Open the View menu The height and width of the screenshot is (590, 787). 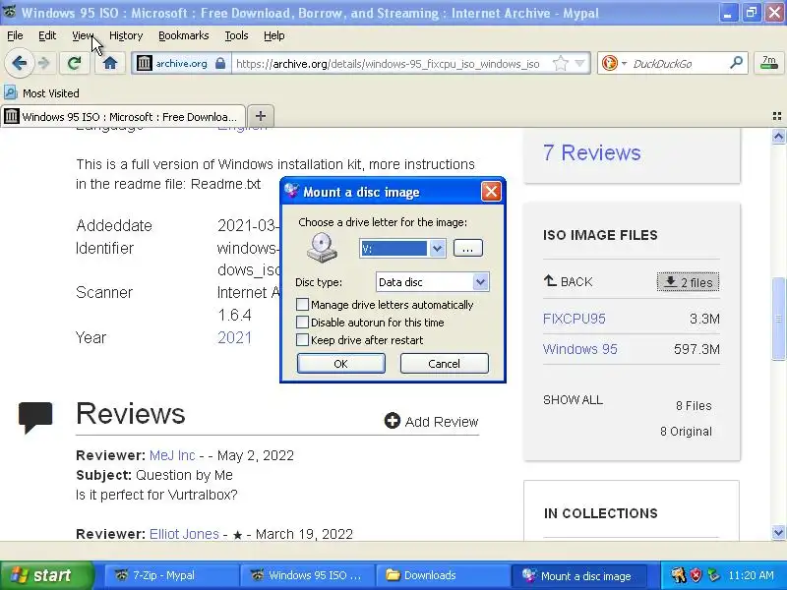[83, 35]
